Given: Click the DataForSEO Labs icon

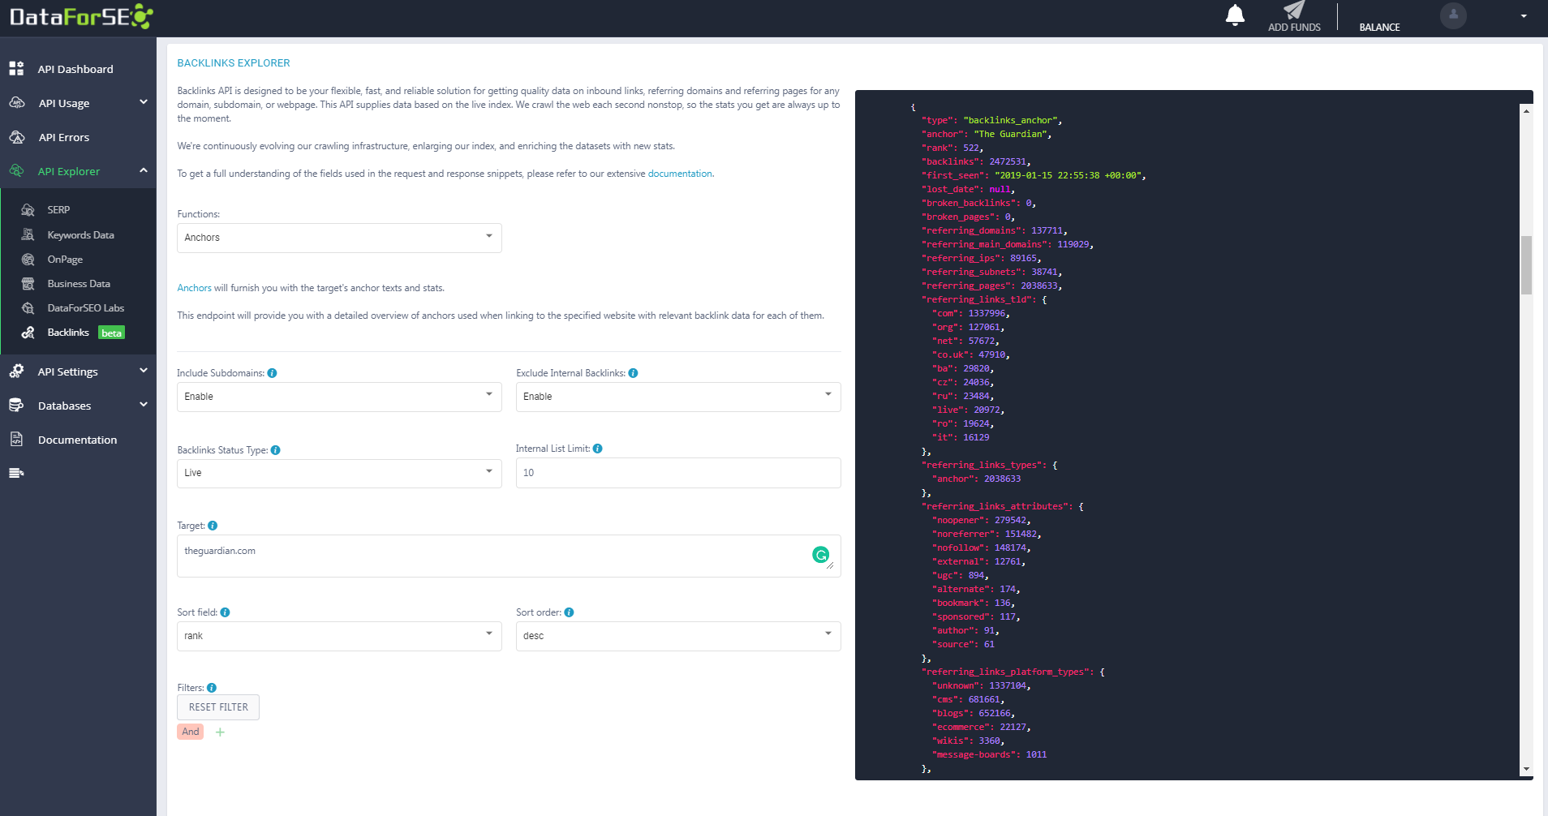Looking at the screenshot, I should [28, 308].
